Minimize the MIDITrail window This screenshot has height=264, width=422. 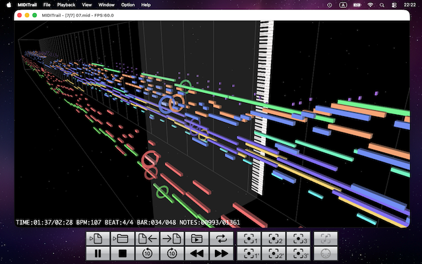27,15
